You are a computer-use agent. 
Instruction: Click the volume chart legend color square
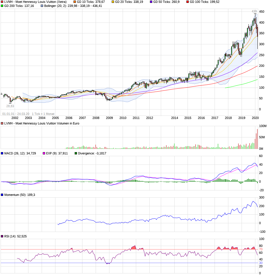pyautogui.click(x=2, y=124)
